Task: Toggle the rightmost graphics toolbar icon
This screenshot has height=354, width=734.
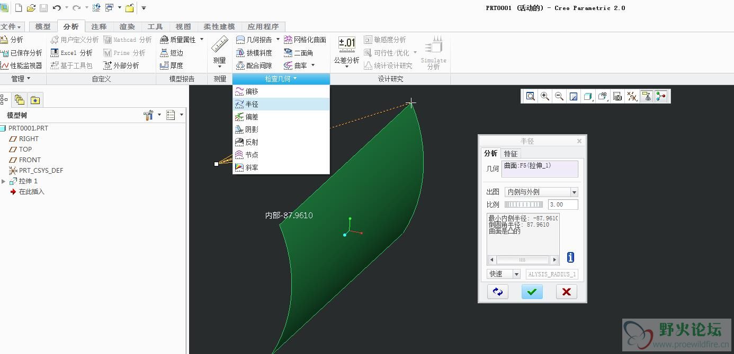Action: pyautogui.click(x=661, y=96)
